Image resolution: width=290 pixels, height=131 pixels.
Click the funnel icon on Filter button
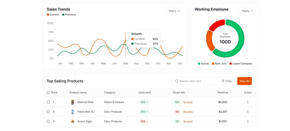click(223, 81)
